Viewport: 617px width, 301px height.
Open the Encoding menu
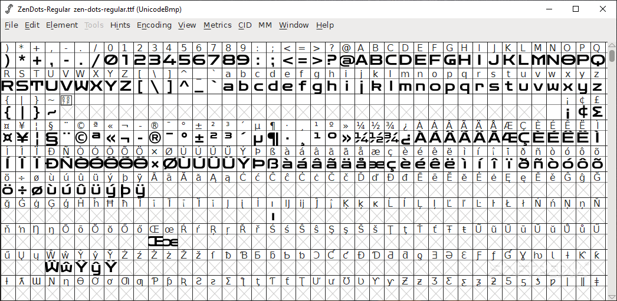(x=155, y=25)
